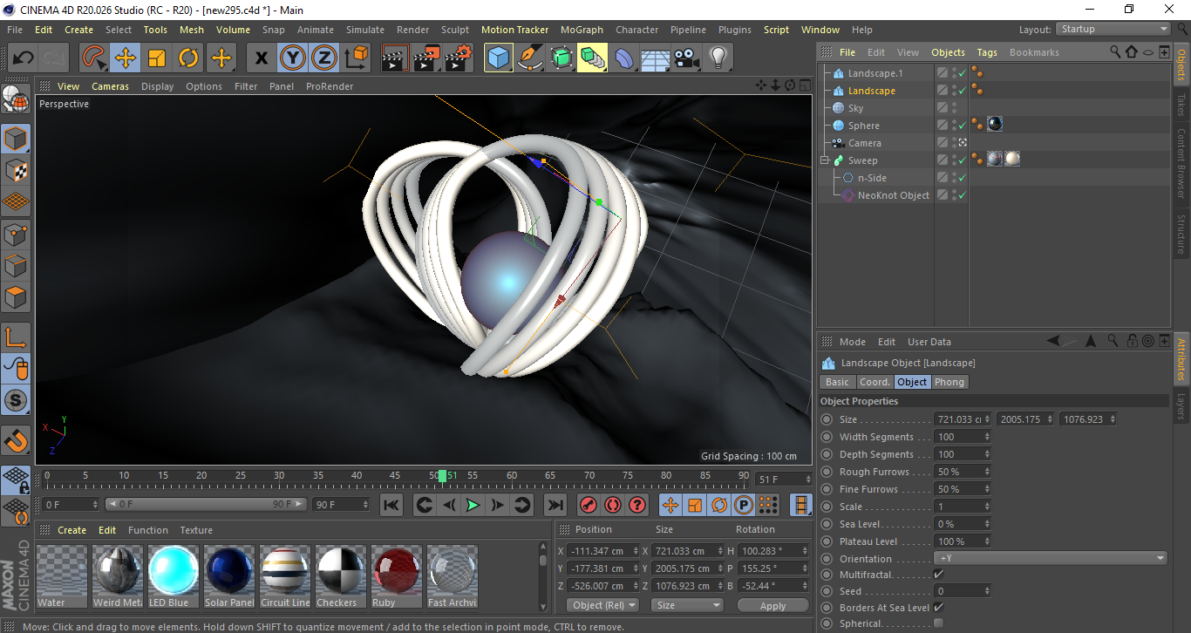
Task: Click timeline frame marker at 51
Action: coord(443,476)
